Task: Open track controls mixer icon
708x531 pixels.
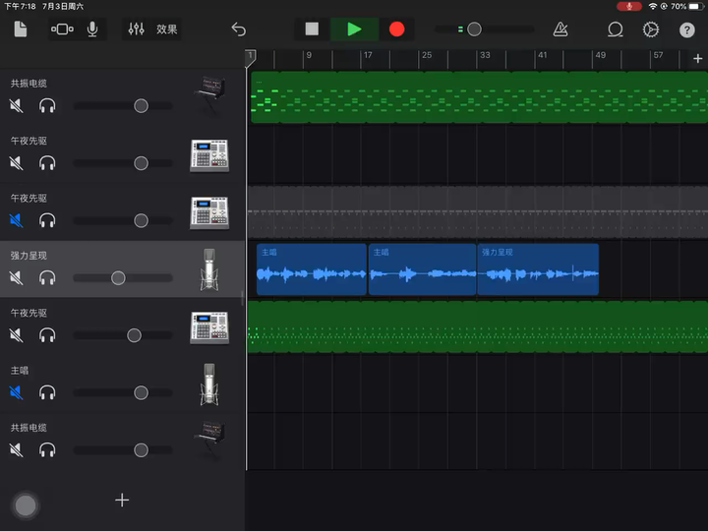Action: 137,29
